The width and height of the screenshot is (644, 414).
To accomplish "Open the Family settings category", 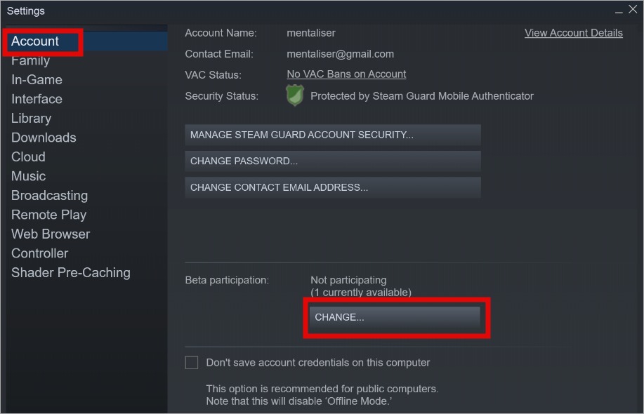I will [30, 61].
